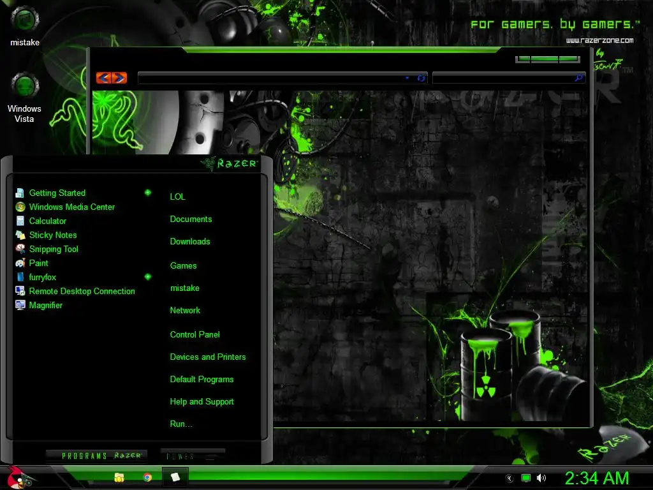Image resolution: width=653 pixels, height=490 pixels.
Task: Open the mistake link in Start menu
Action: click(x=184, y=288)
